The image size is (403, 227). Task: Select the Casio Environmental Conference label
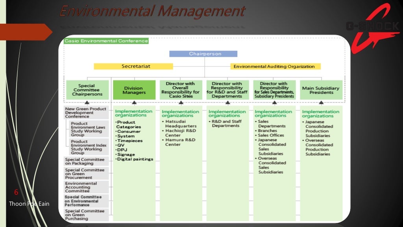tap(106, 41)
